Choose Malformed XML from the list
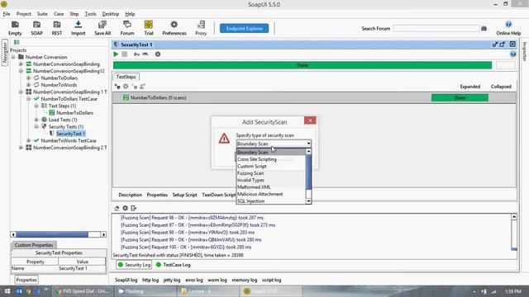The width and height of the screenshot is (529, 297). coord(270,187)
